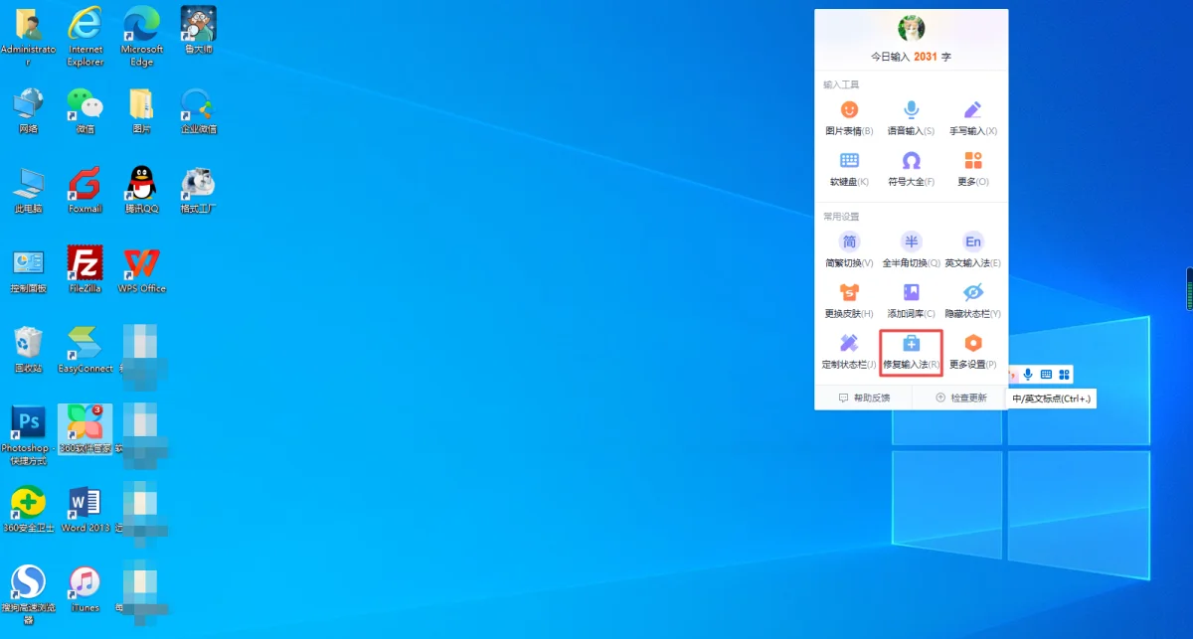
Task: Select 定制状态栏 menu item
Action: (849, 344)
